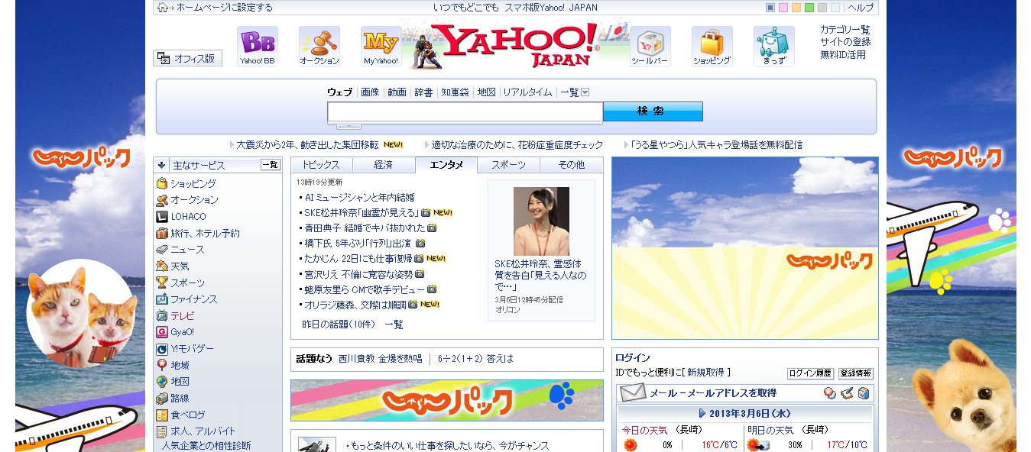Open the 新規取得 link
Screen dimensions: 1031x452
tap(705, 373)
